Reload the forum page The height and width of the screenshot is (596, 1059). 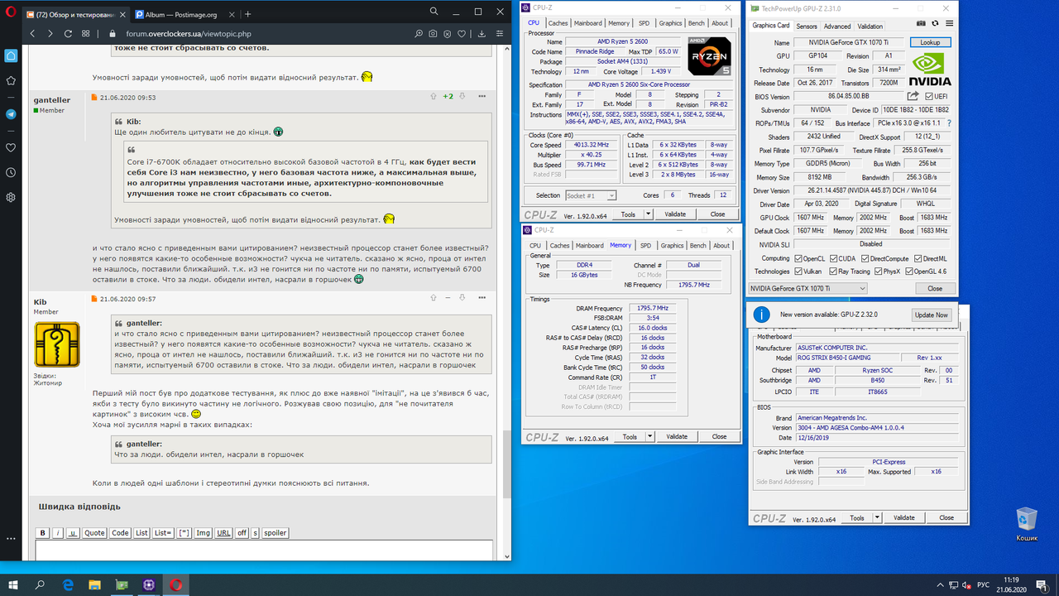point(69,34)
